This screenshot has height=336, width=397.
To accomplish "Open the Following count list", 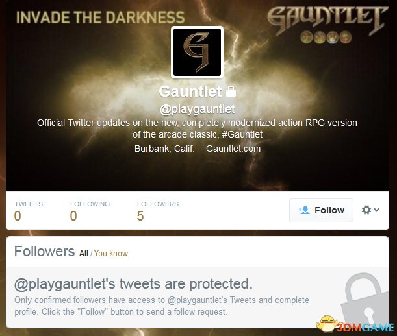I will click(x=90, y=211).
